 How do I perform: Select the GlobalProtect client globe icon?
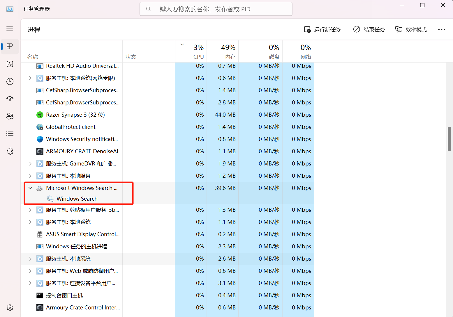pyautogui.click(x=40, y=127)
